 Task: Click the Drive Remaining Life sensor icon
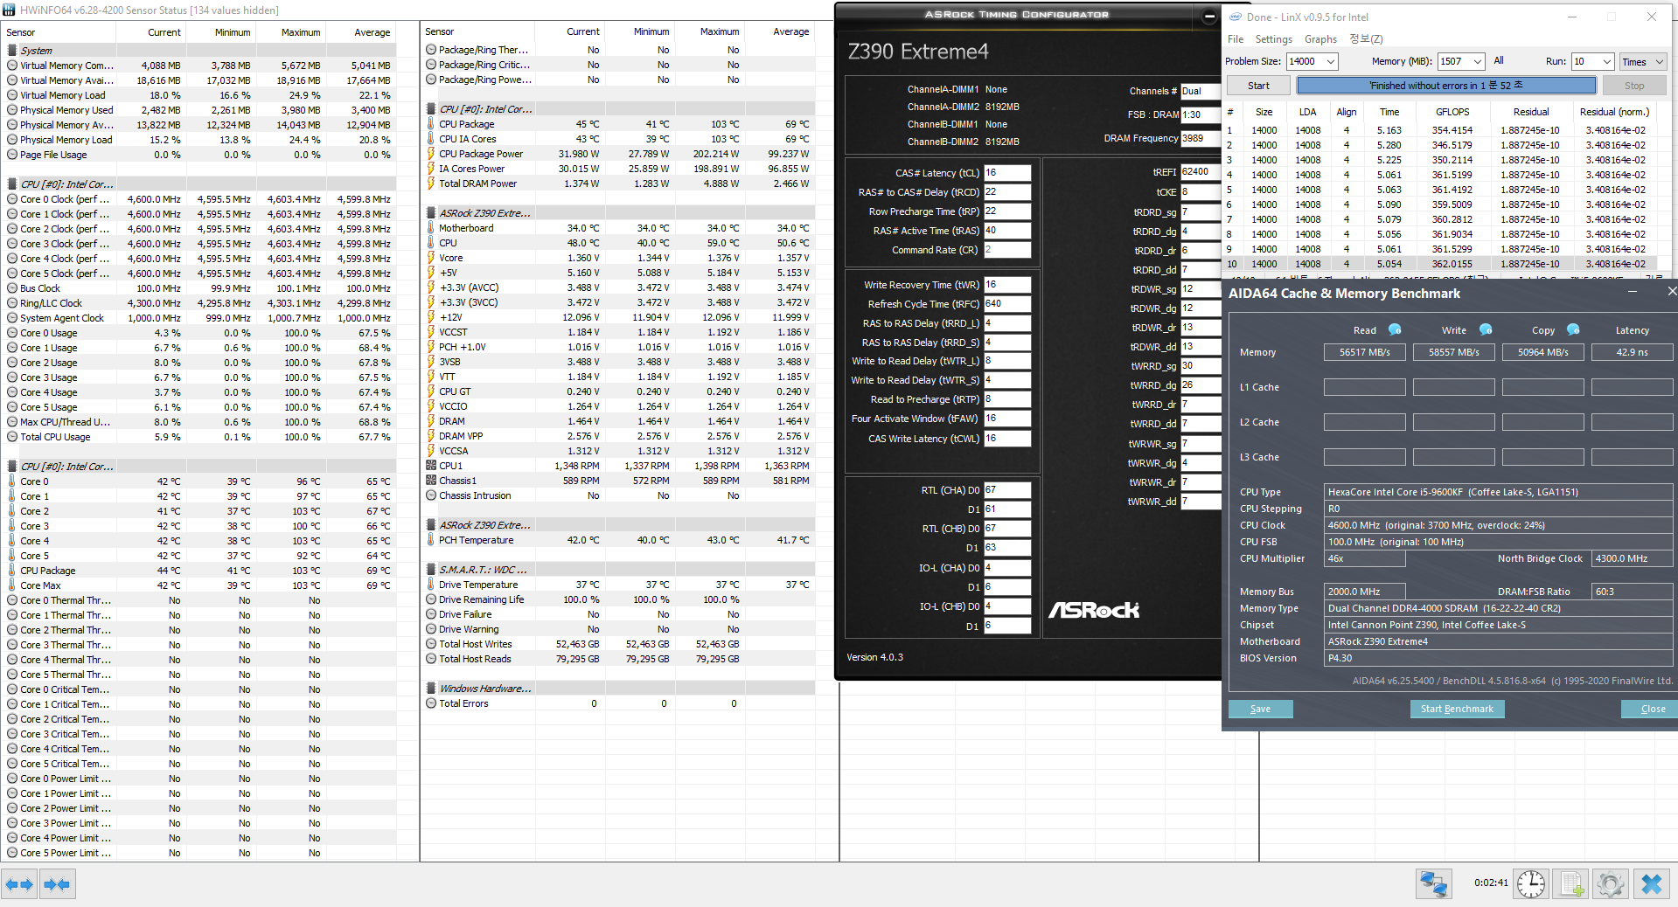(x=431, y=599)
